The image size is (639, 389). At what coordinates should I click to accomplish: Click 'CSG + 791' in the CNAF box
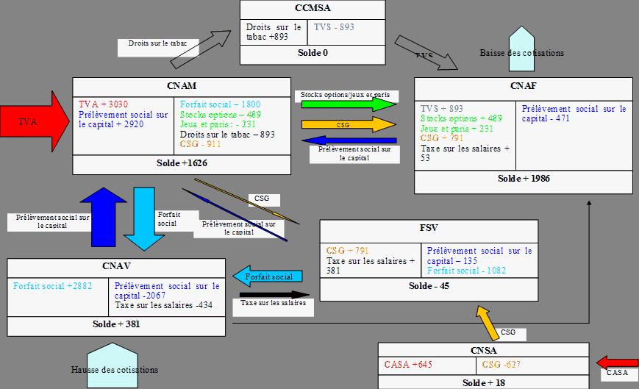click(442, 138)
